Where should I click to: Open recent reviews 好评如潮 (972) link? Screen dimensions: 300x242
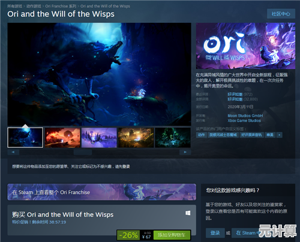(240, 94)
